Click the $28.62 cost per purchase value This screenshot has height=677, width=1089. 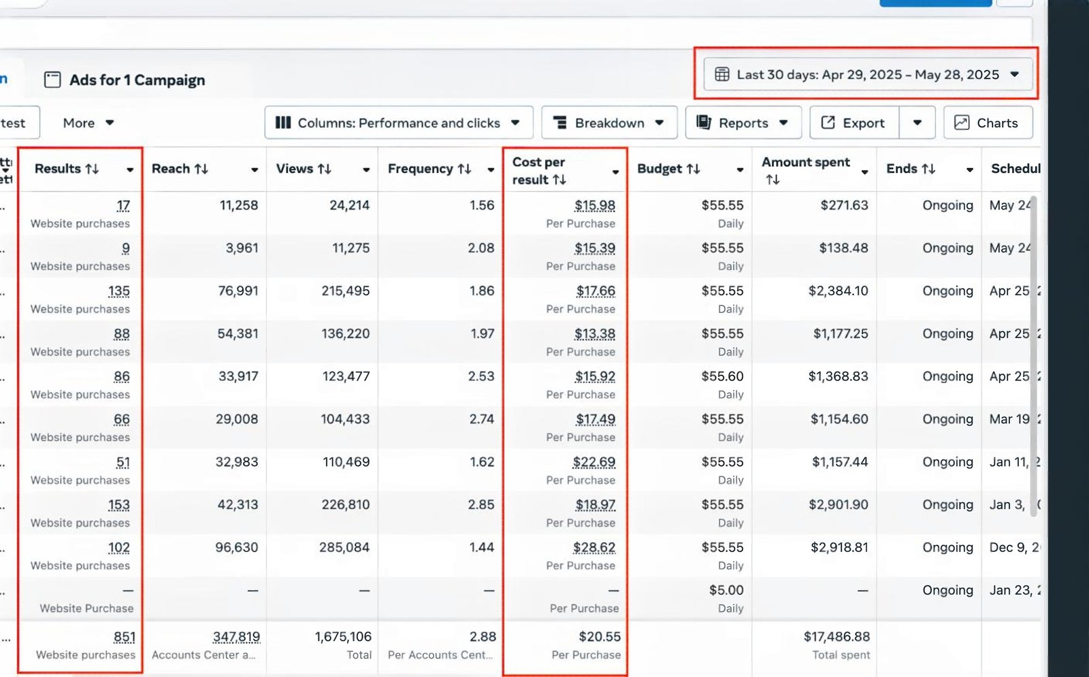pos(594,548)
